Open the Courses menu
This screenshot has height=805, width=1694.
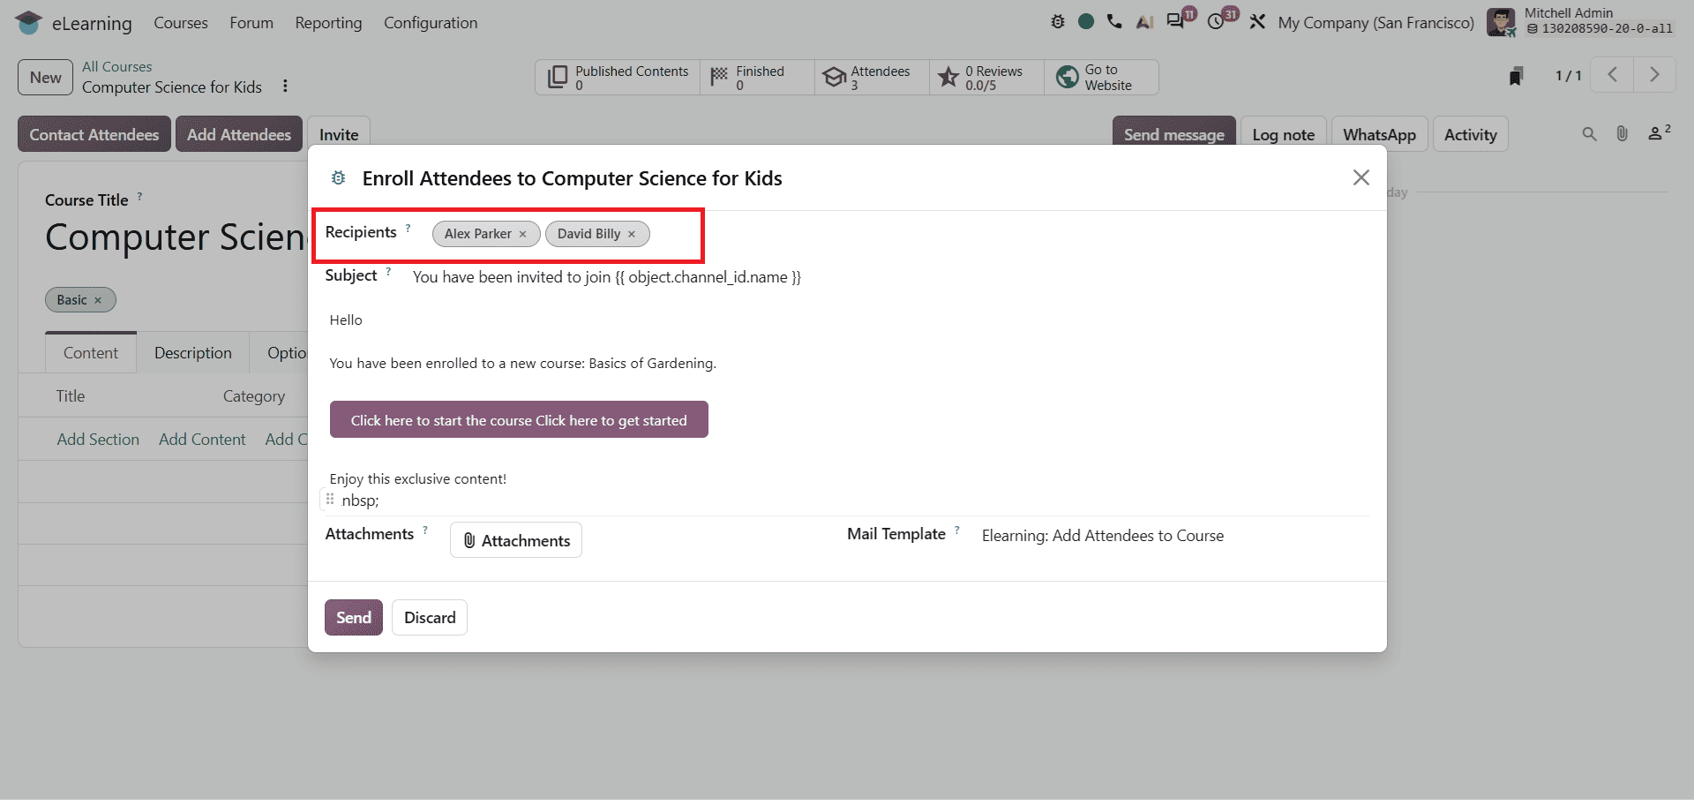[181, 23]
